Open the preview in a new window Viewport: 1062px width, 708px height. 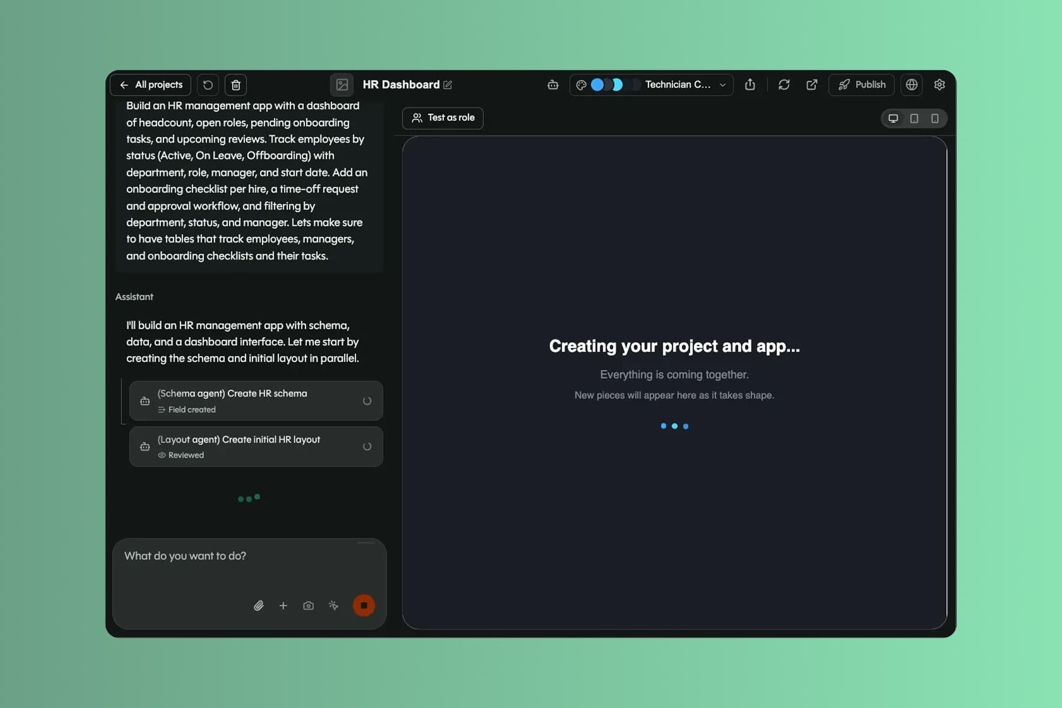812,85
